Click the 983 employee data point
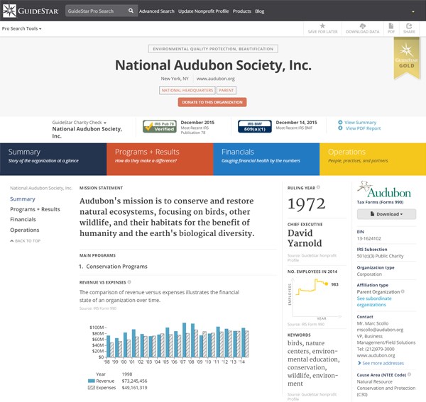This screenshot has width=426, height=402. click(327, 284)
